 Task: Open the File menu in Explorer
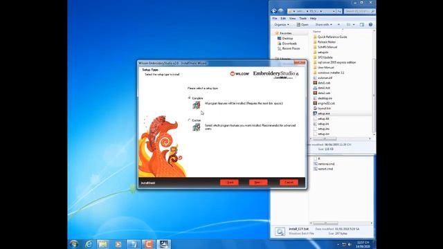coord(275,19)
